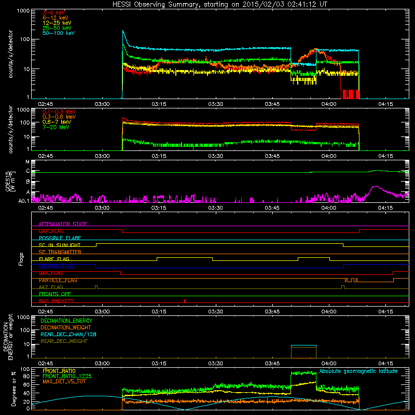Click the 0.1-0.3 MeV legend entry
415x415 pixels.
click(59, 112)
